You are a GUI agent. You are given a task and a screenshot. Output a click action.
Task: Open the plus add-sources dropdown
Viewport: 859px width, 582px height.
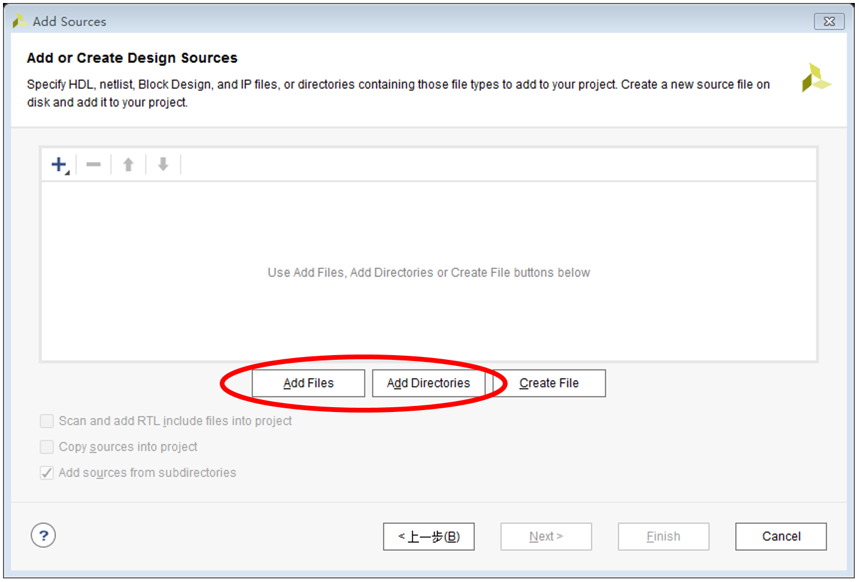[60, 165]
